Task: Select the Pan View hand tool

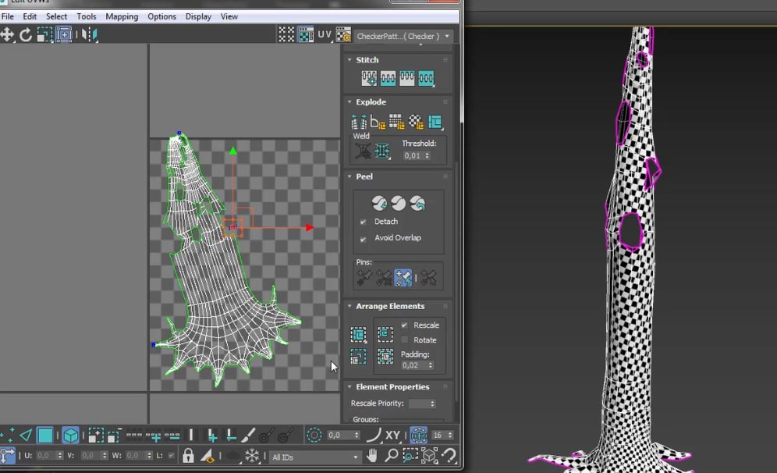Action: 373,456
